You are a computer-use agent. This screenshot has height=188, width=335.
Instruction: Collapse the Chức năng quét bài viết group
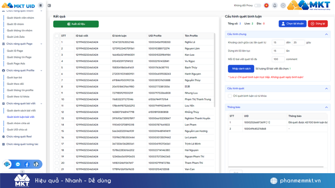[x=41, y=104]
